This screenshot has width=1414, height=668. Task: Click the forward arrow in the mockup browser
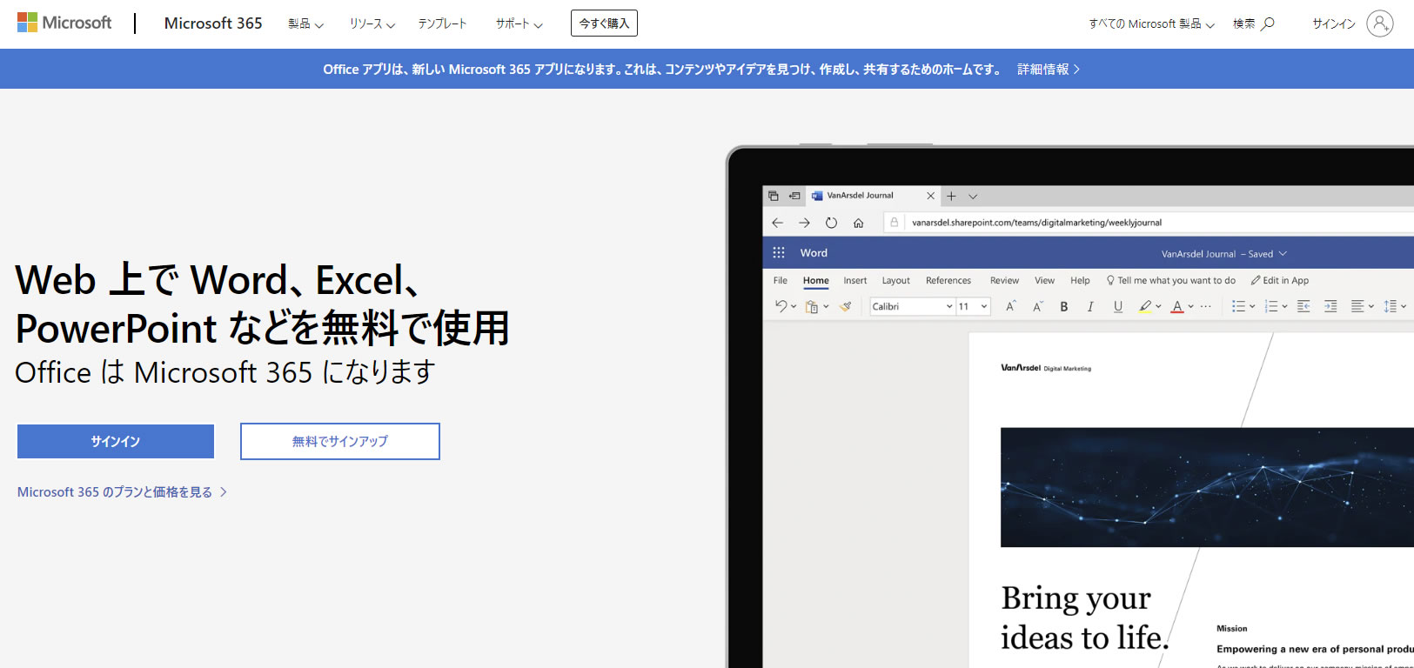(804, 223)
